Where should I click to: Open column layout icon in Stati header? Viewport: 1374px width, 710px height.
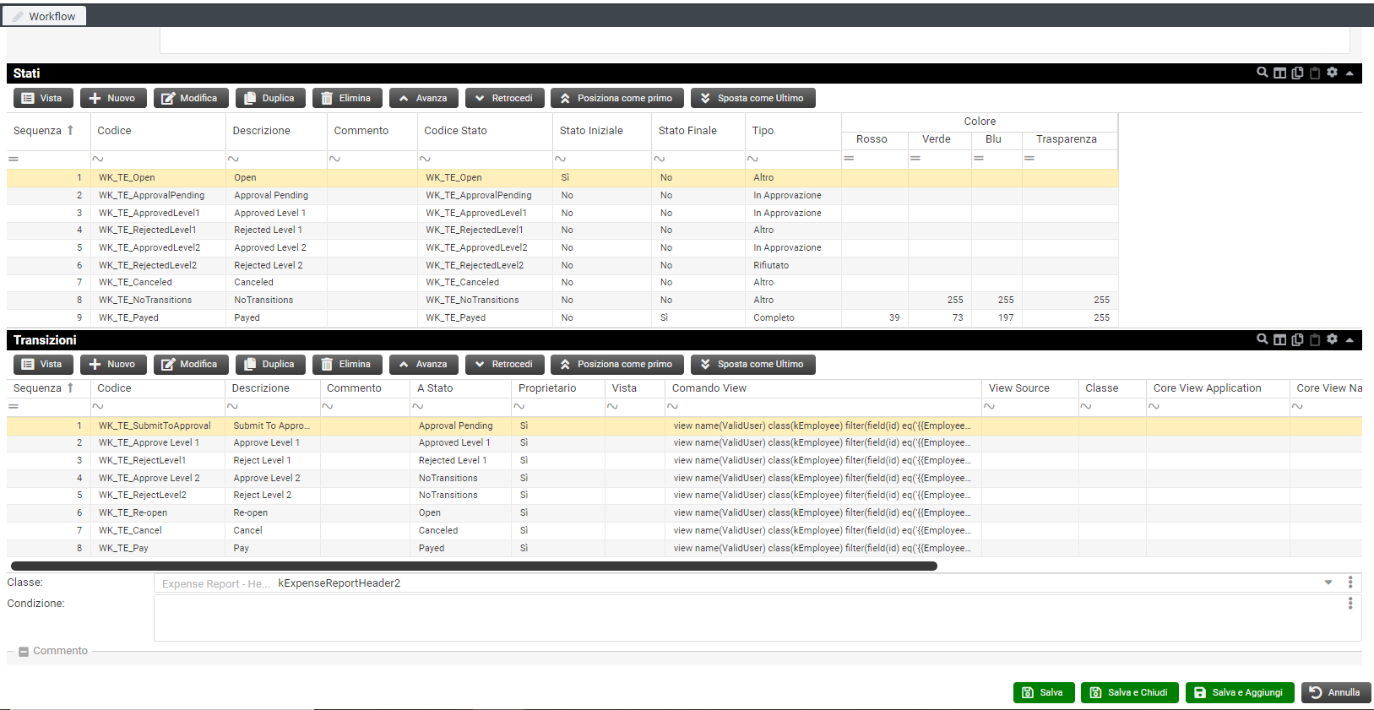pos(1279,73)
